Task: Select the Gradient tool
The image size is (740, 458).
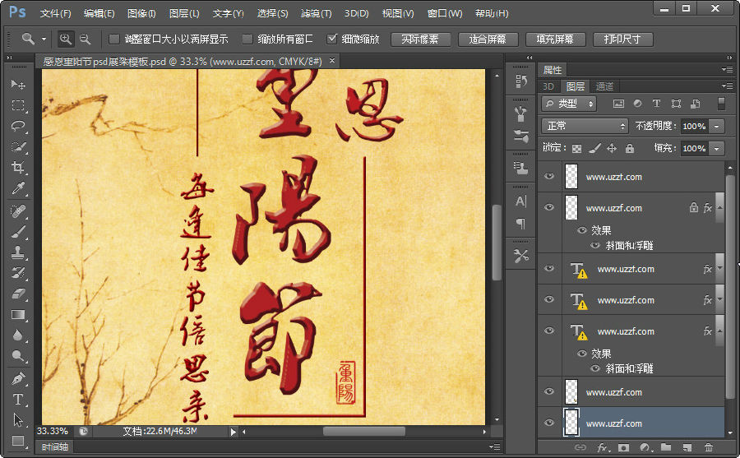Action: pyautogui.click(x=18, y=314)
